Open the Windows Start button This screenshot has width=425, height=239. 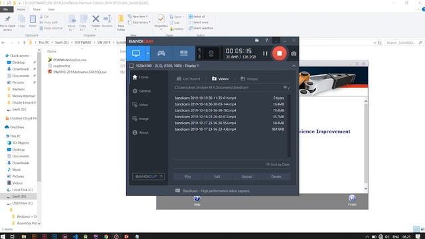(x=3, y=236)
